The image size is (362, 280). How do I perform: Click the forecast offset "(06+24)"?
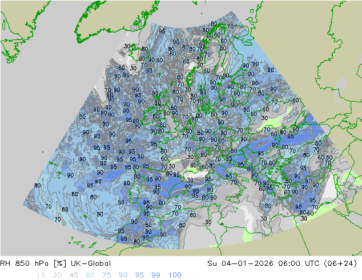tap(340, 263)
